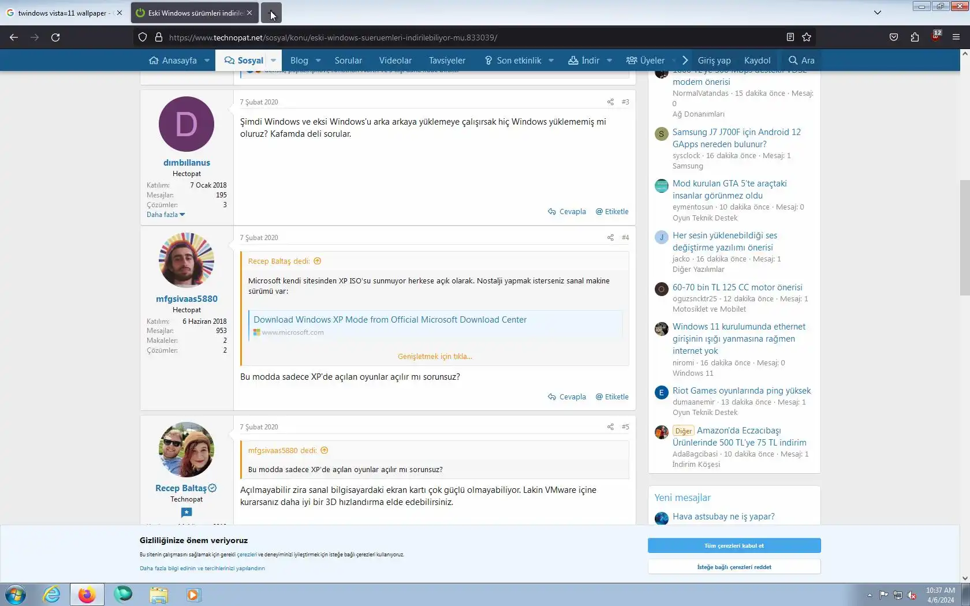
Task: Reply to dımbıllanus post with Cevapla
Action: tap(567, 212)
